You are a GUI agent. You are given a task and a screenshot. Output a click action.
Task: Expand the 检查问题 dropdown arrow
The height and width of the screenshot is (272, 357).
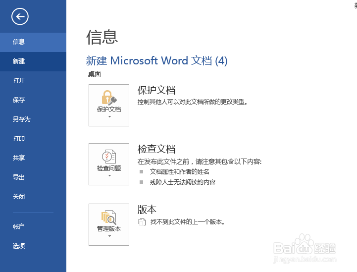pyautogui.click(x=109, y=176)
